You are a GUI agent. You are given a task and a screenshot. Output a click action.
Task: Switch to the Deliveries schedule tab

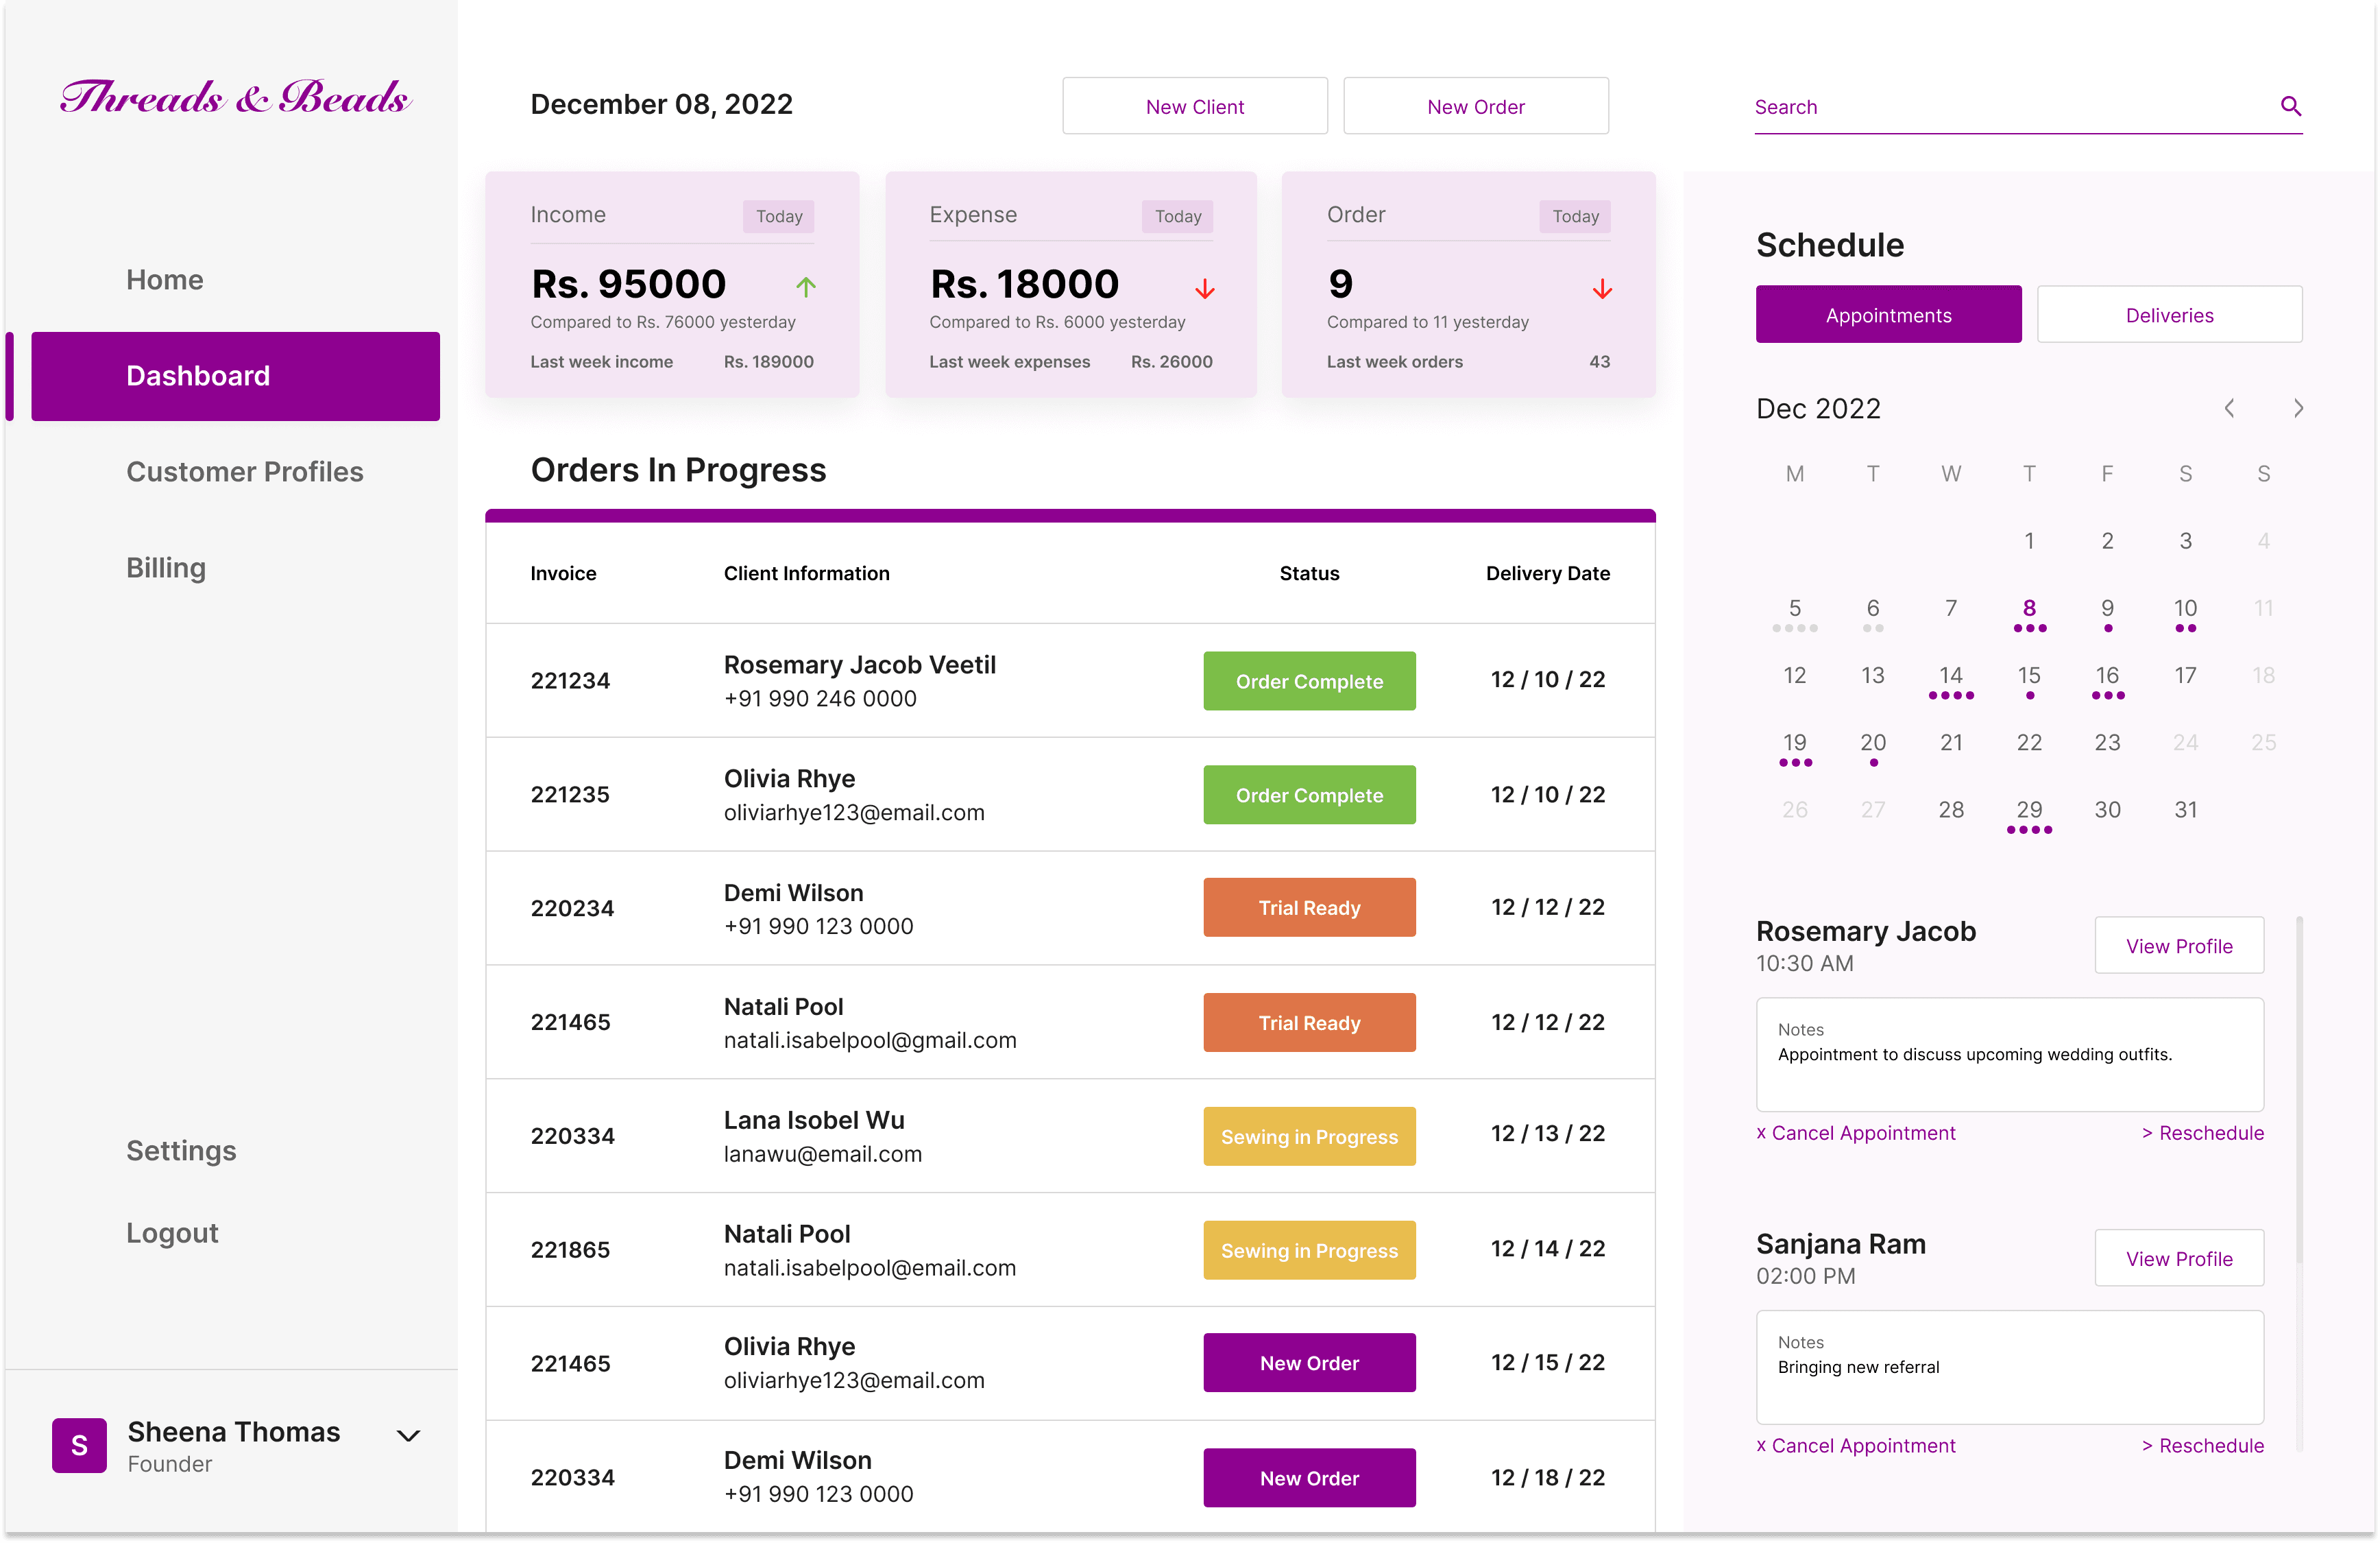tap(2169, 315)
